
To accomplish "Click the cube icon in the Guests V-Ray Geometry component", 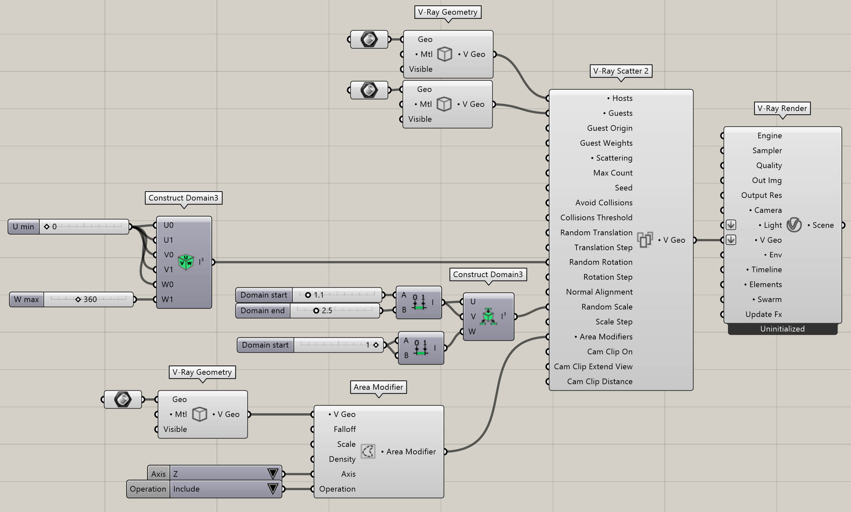I will (x=444, y=104).
